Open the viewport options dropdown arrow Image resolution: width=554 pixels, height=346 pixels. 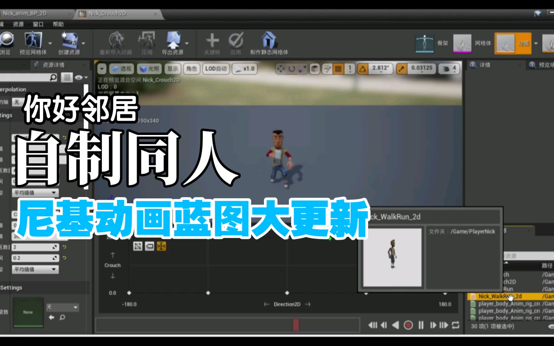click(102, 69)
